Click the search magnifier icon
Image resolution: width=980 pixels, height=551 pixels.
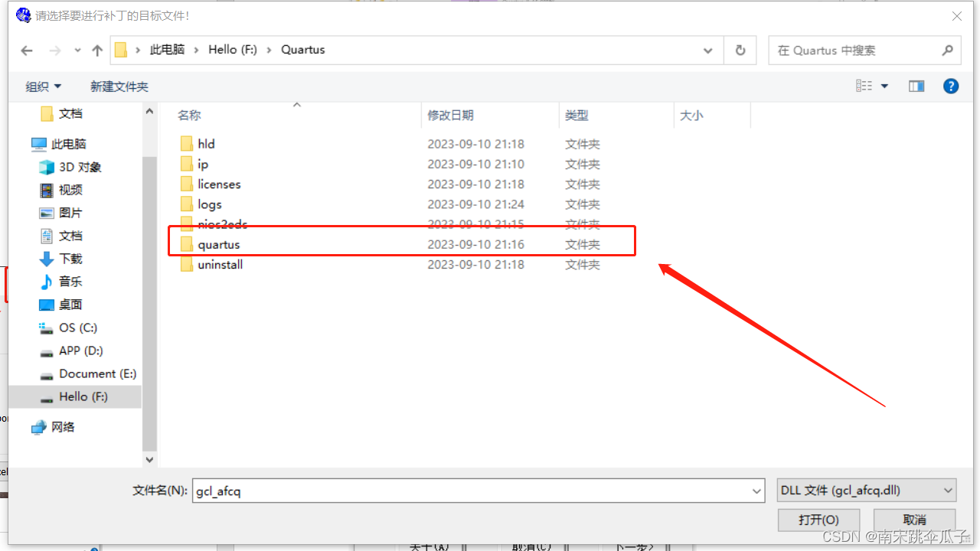pos(948,51)
